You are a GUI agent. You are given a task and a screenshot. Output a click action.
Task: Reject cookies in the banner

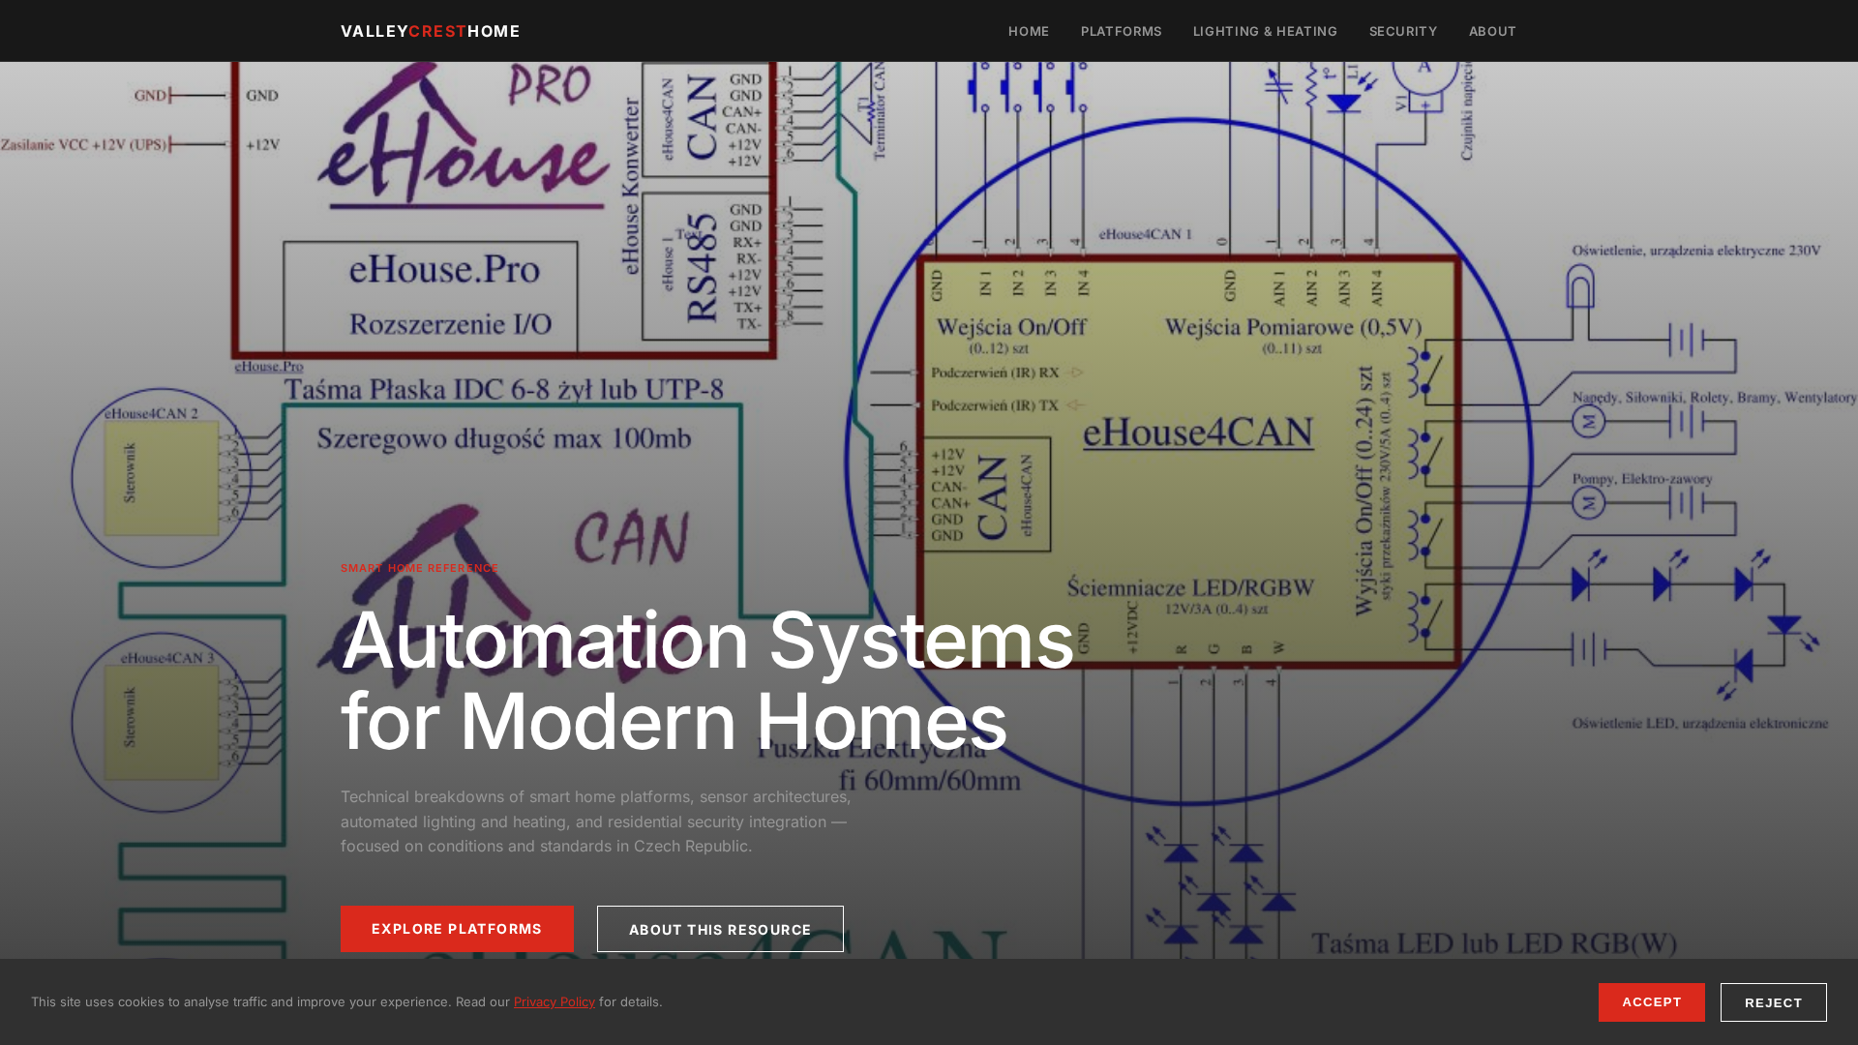[x=1774, y=1002]
